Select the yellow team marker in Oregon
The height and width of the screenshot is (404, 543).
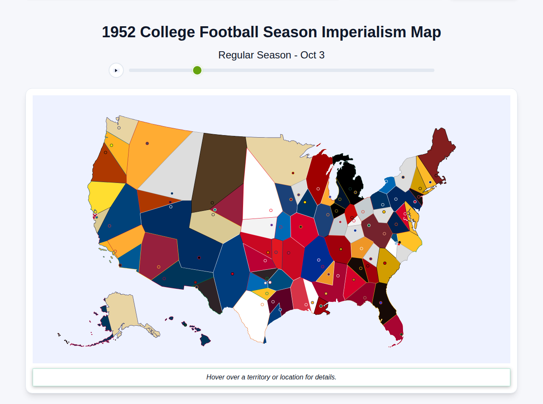pyautogui.click(x=111, y=145)
